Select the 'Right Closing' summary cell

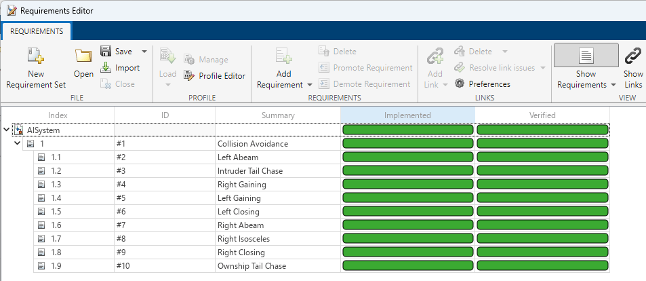[x=278, y=252]
